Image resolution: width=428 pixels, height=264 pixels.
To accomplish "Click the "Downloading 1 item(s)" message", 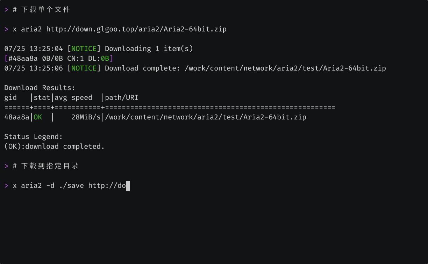I will pyautogui.click(x=149, y=49).
